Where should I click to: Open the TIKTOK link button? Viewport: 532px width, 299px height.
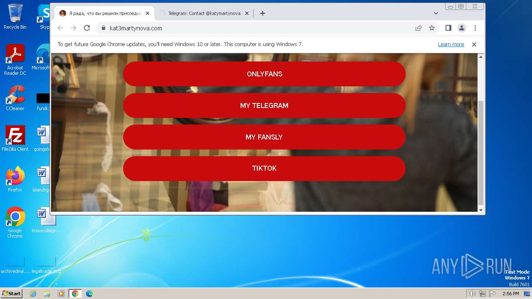264,168
